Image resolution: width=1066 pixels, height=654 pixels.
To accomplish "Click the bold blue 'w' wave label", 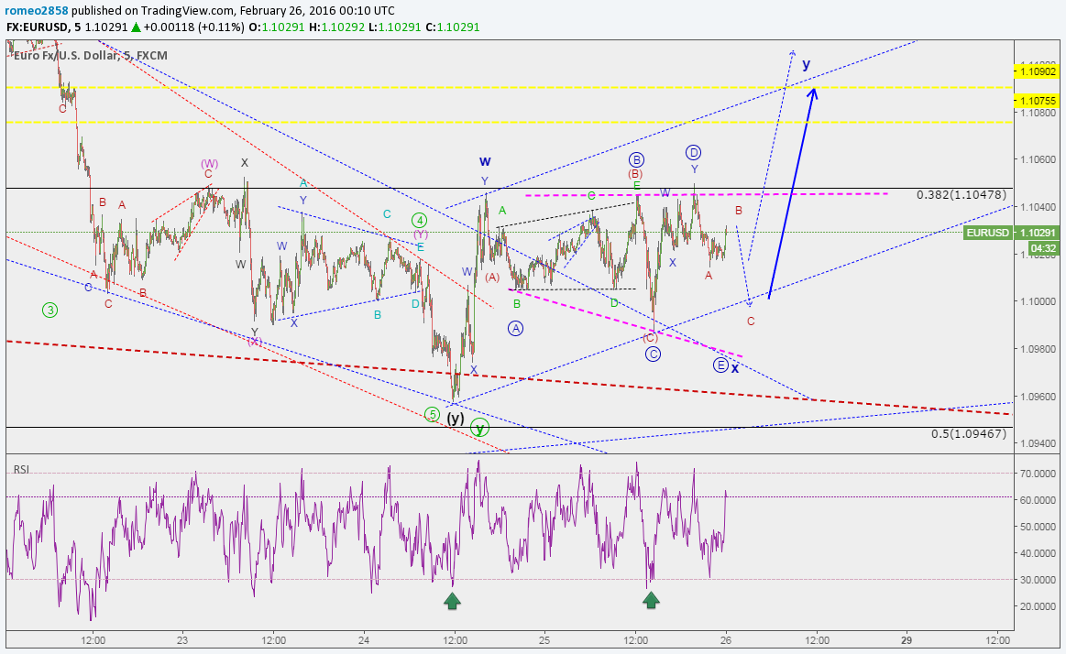I will [485, 161].
